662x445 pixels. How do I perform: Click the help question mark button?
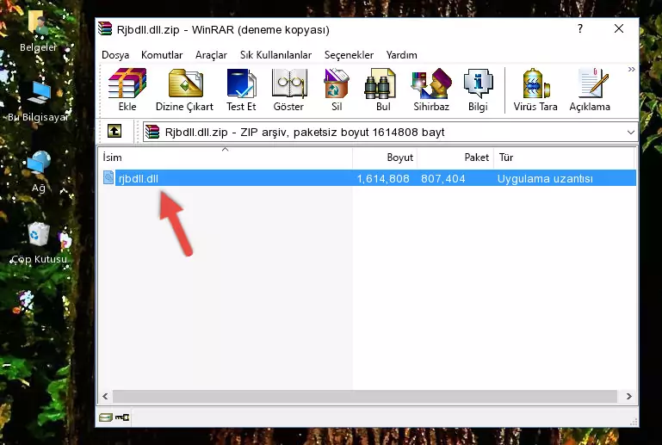(x=580, y=28)
